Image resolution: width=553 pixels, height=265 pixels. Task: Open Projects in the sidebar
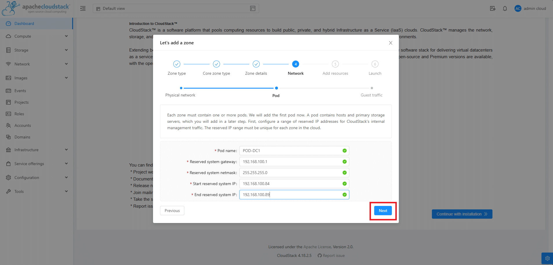coord(36,102)
